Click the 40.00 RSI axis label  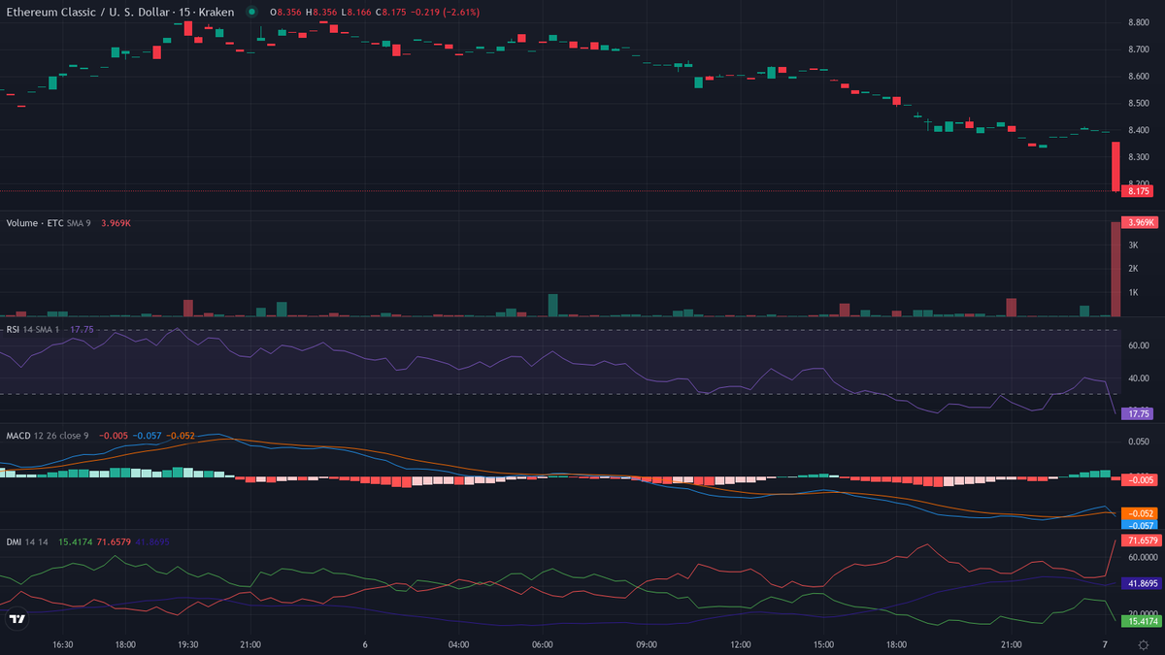1138,378
